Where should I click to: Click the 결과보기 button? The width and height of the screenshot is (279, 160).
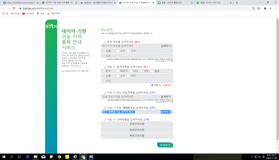point(165,145)
